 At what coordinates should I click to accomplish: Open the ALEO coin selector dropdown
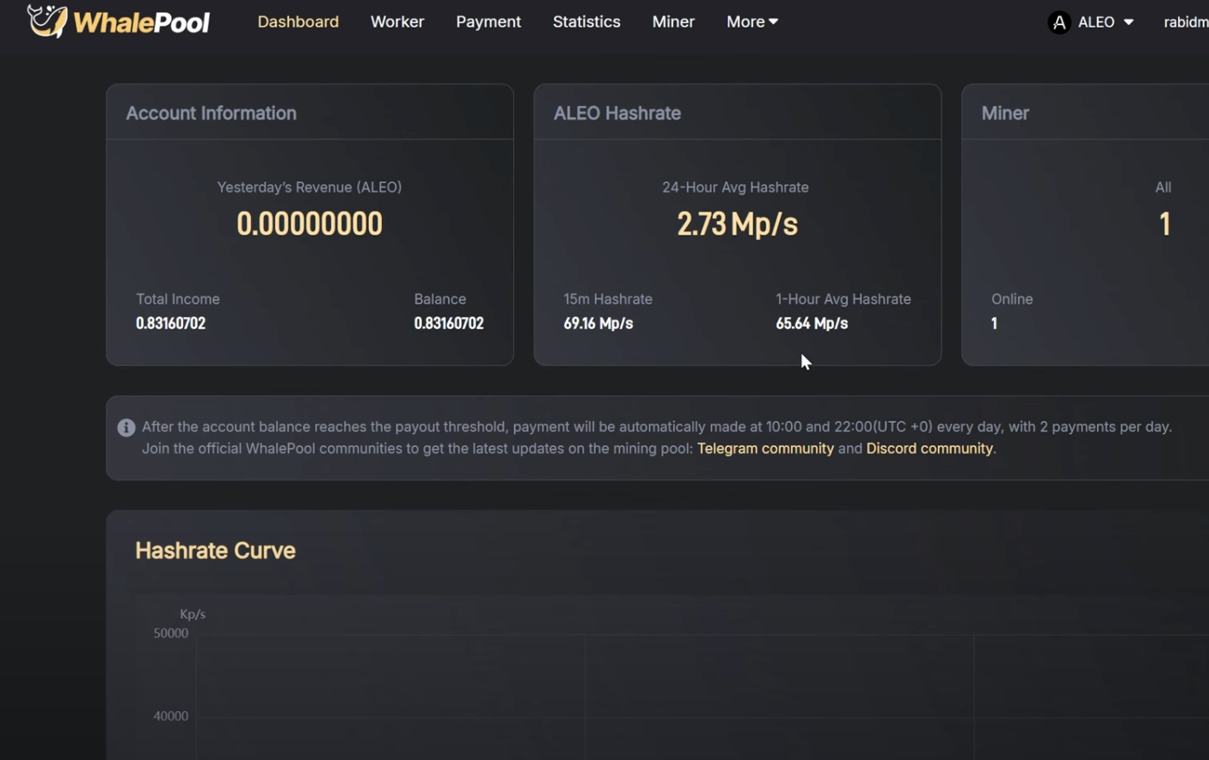coord(1106,22)
